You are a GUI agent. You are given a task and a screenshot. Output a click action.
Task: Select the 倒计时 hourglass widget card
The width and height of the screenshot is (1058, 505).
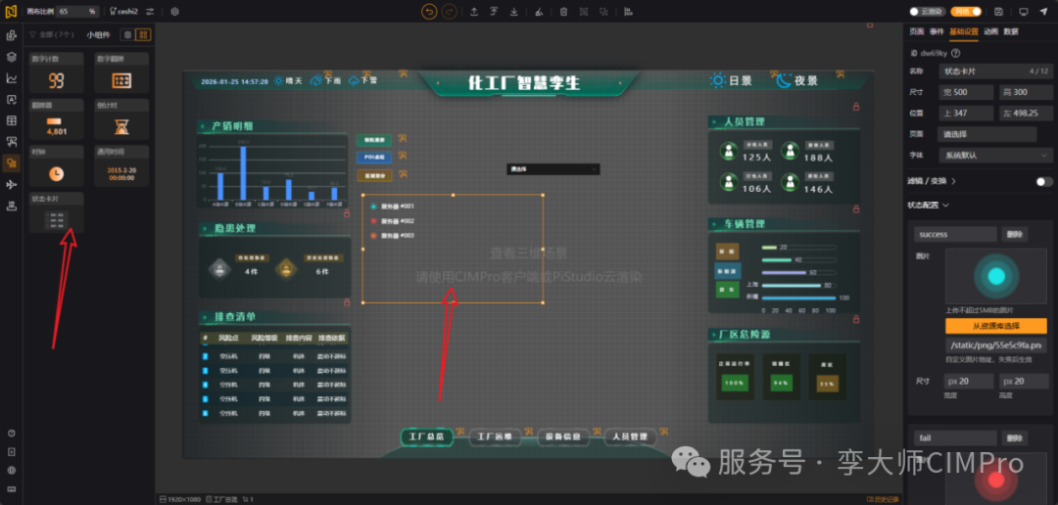tap(121, 119)
